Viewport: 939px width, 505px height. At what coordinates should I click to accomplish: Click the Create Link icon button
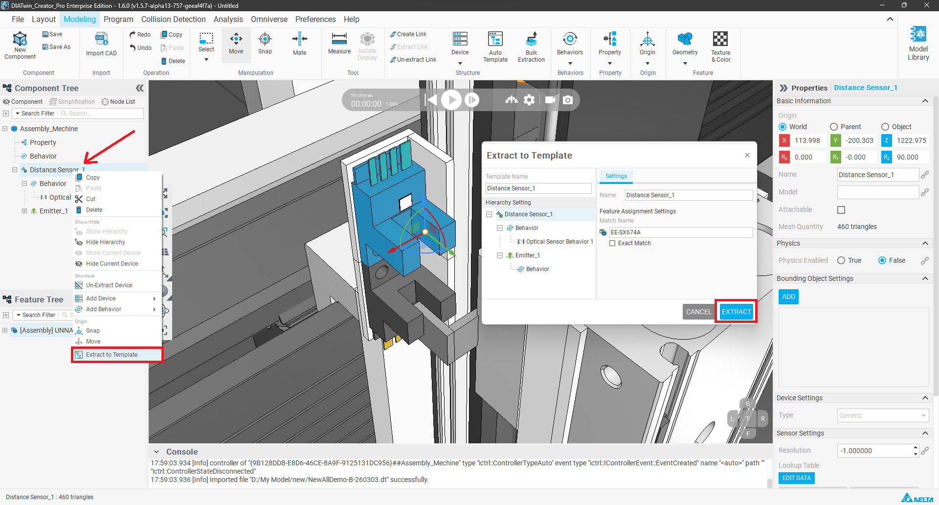pyautogui.click(x=408, y=34)
